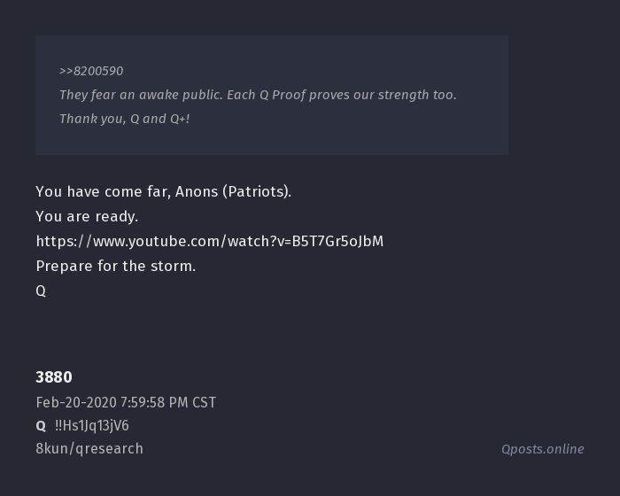Click the tripcode !!Hs1Jq13jV6
The image size is (620, 496).
[92, 426]
